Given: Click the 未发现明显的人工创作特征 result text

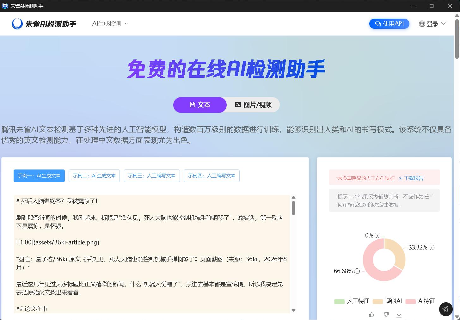Looking at the screenshot, I should (366, 178).
